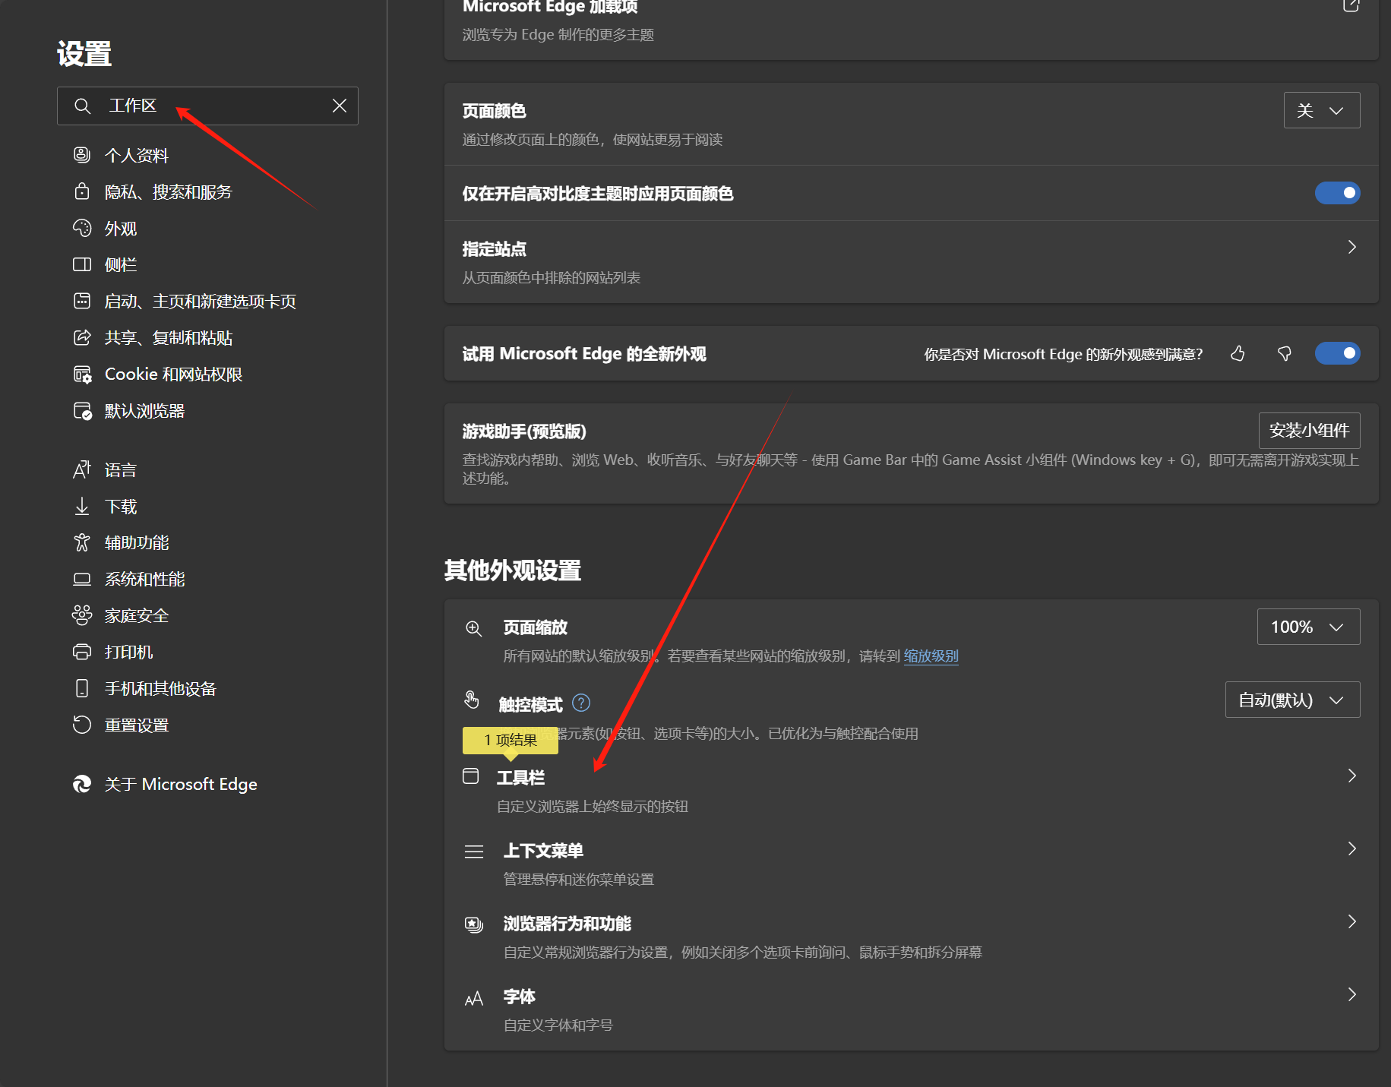This screenshot has width=1391, height=1087.
Task: Click thumbs down for new Edge look
Action: (1285, 354)
